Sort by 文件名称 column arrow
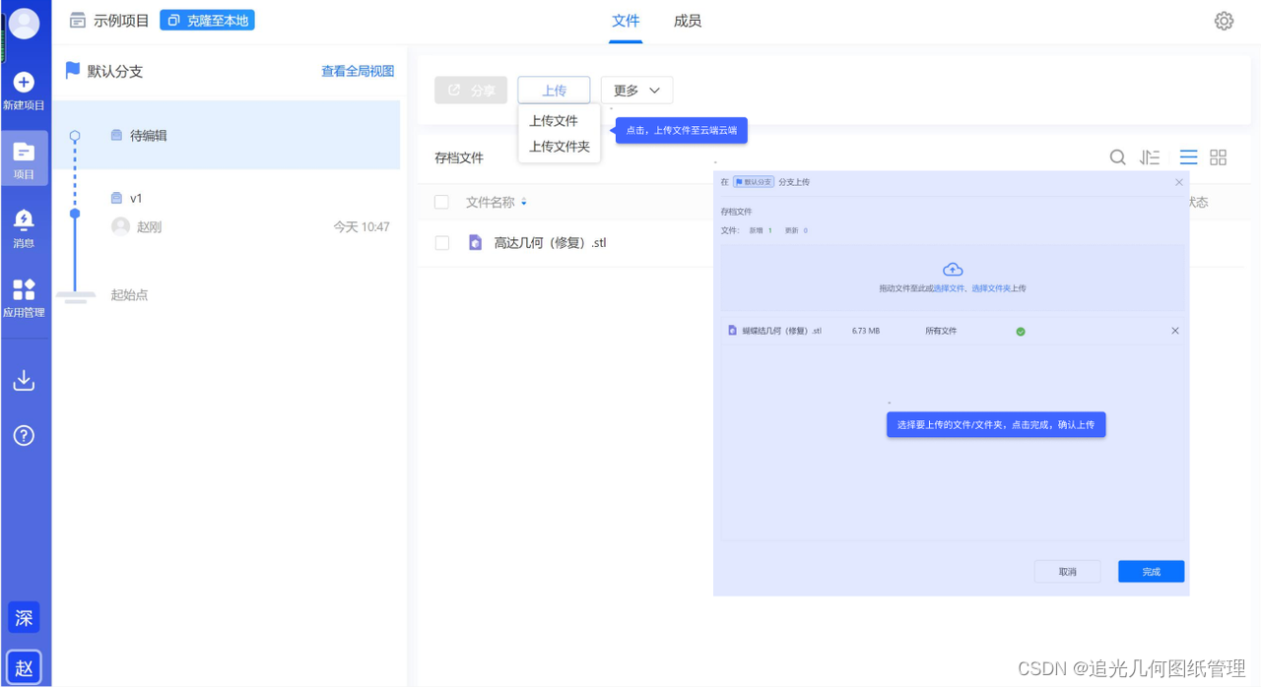The height and width of the screenshot is (687, 1261). [x=524, y=202]
